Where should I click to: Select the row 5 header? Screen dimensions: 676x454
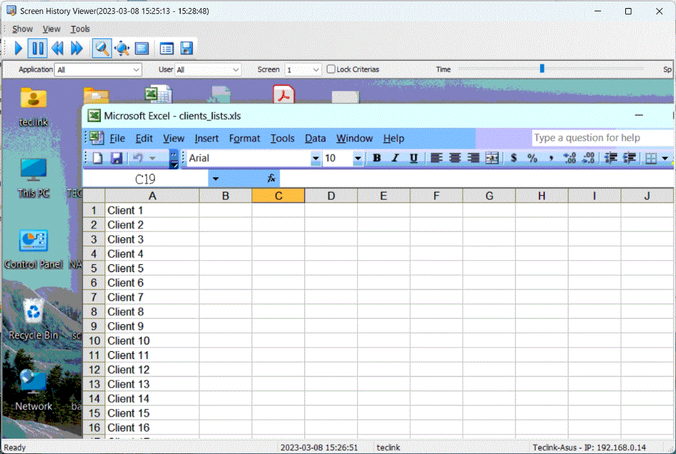tap(94, 268)
